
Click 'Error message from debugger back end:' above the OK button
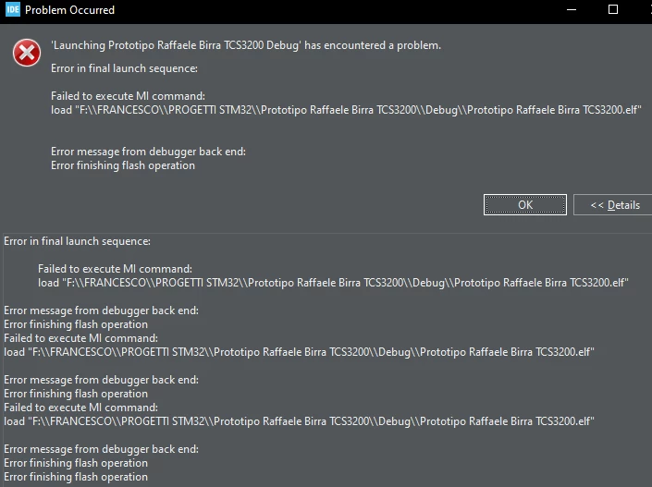click(148, 152)
